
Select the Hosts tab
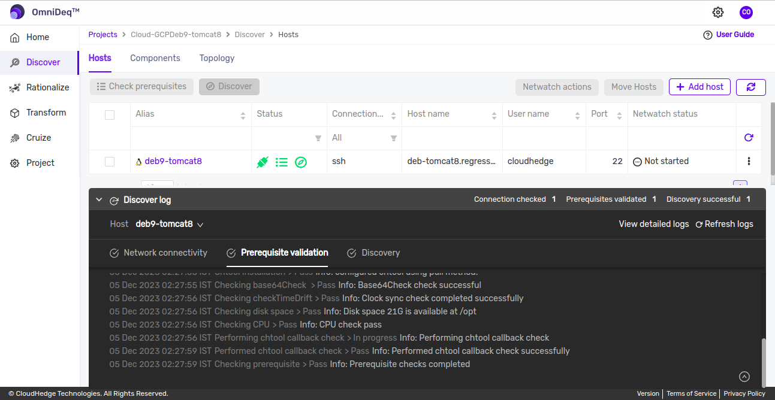coord(100,58)
